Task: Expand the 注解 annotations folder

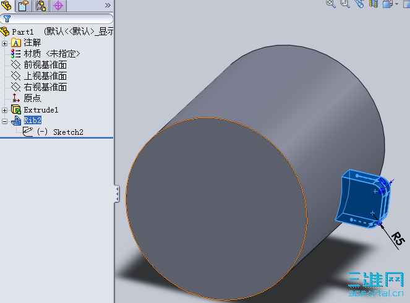Action: coord(4,43)
